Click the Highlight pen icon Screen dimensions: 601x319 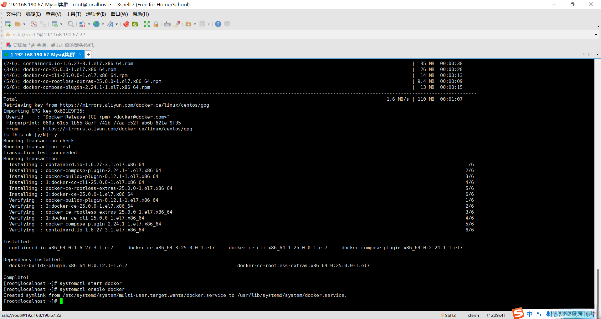pyautogui.click(x=177, y=24)
